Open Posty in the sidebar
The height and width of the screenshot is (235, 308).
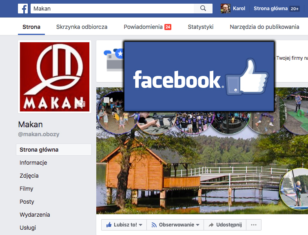[x=27, y=202]
